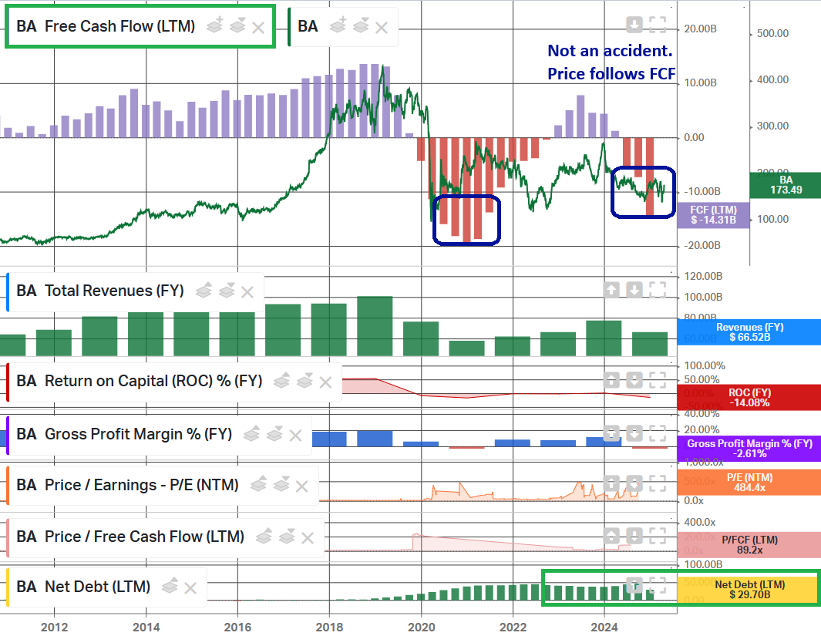The width and height of the screenshot is (821, 636).
Task: Click the P/FCF (LTM) 89.2x value tag
Action: 749,545
